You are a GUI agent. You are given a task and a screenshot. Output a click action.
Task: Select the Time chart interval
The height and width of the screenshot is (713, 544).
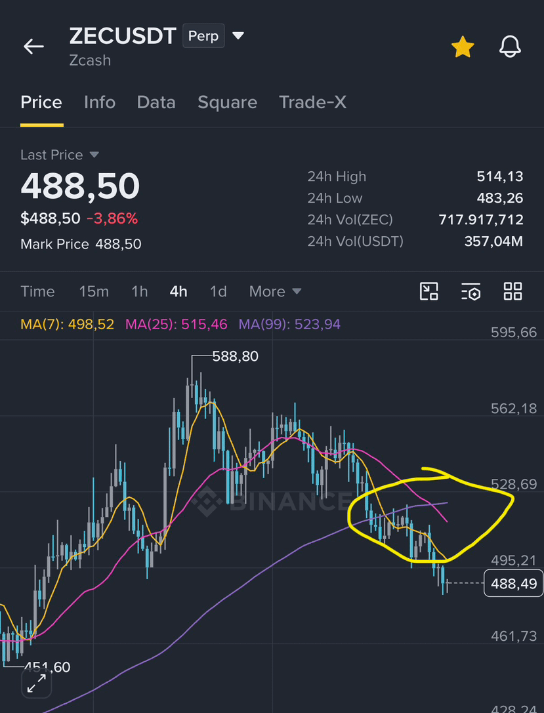(38, 291)
